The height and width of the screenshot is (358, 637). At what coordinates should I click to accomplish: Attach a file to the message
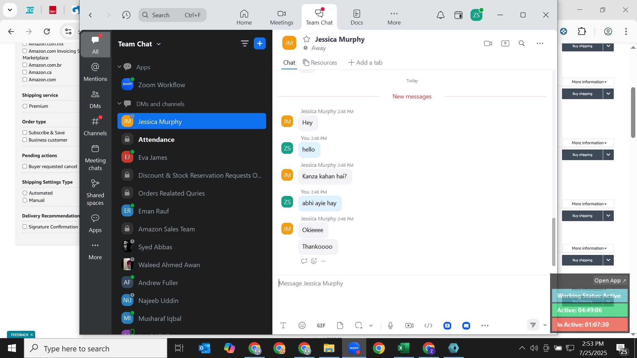point(340,326)
